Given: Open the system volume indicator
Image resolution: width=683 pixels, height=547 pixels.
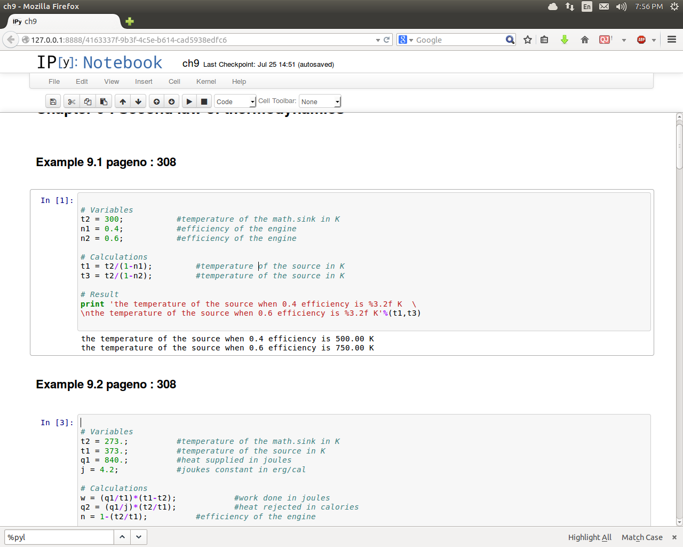Looking at the screenshot, I should 621,6.
